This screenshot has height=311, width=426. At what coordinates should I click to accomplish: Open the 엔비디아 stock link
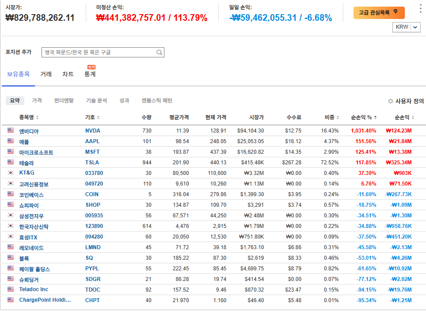tap(29, 131)
